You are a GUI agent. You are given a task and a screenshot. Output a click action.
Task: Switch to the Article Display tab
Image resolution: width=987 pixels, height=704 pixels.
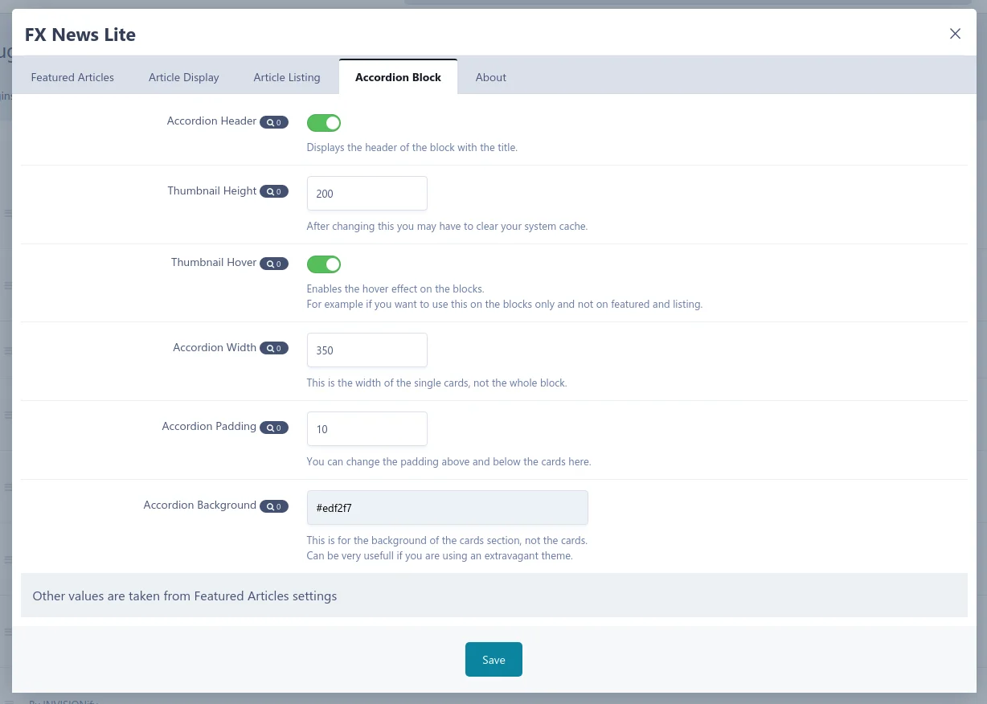pyautogui.click(x=184, y=77)
